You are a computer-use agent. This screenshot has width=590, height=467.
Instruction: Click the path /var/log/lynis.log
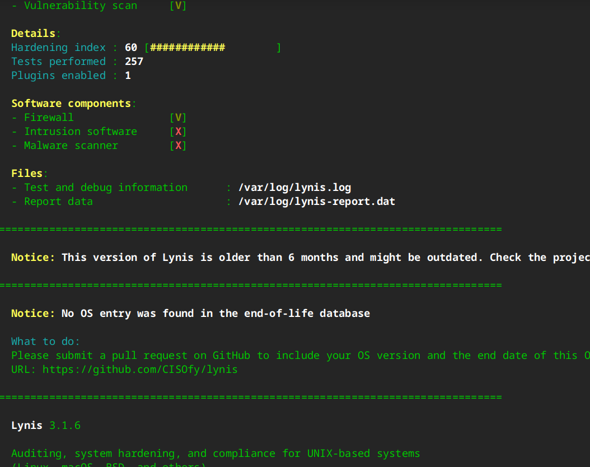(x=294, y=188)
